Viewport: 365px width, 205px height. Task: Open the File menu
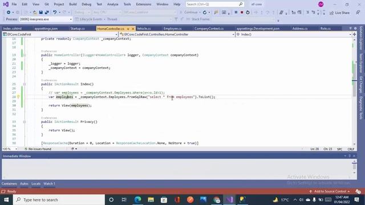[x=14, y=4]
